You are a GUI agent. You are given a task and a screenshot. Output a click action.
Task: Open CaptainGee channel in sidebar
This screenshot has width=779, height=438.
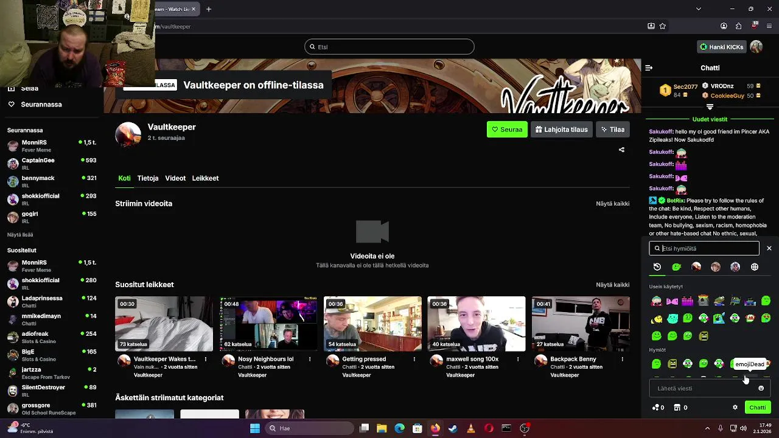point(52,164)
